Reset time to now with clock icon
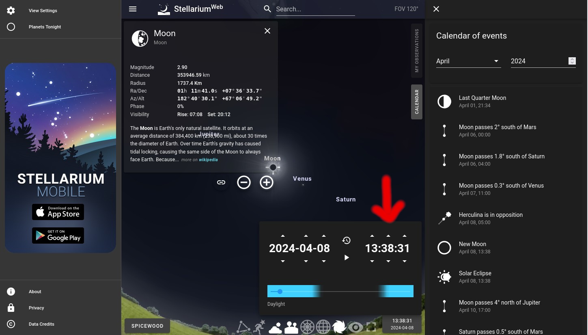588x335 pixels. tap(346, 240)
